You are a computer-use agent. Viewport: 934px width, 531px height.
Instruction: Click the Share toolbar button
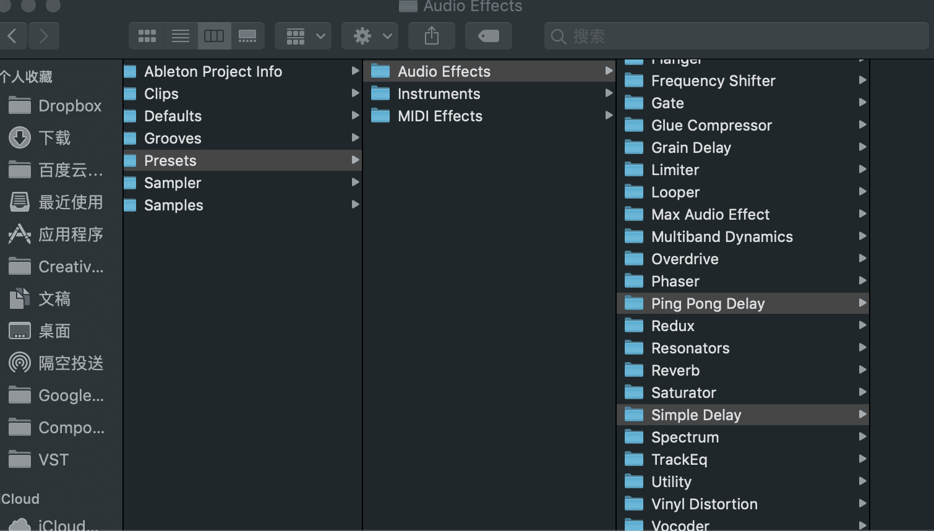(432, 36)
